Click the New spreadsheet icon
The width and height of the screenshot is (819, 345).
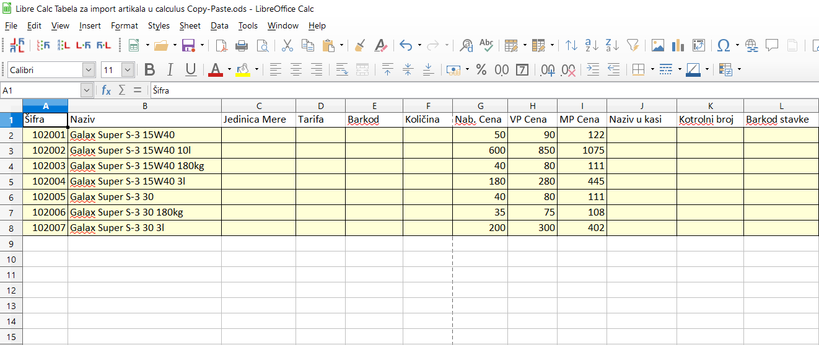(x=133, y=45)
